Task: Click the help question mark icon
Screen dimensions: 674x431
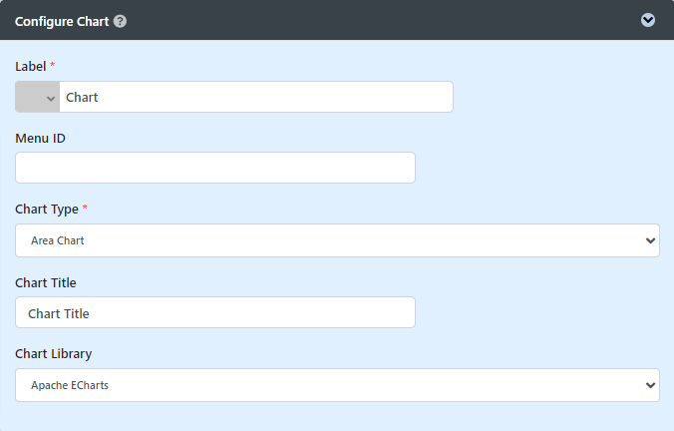Action: click(121, 20)
